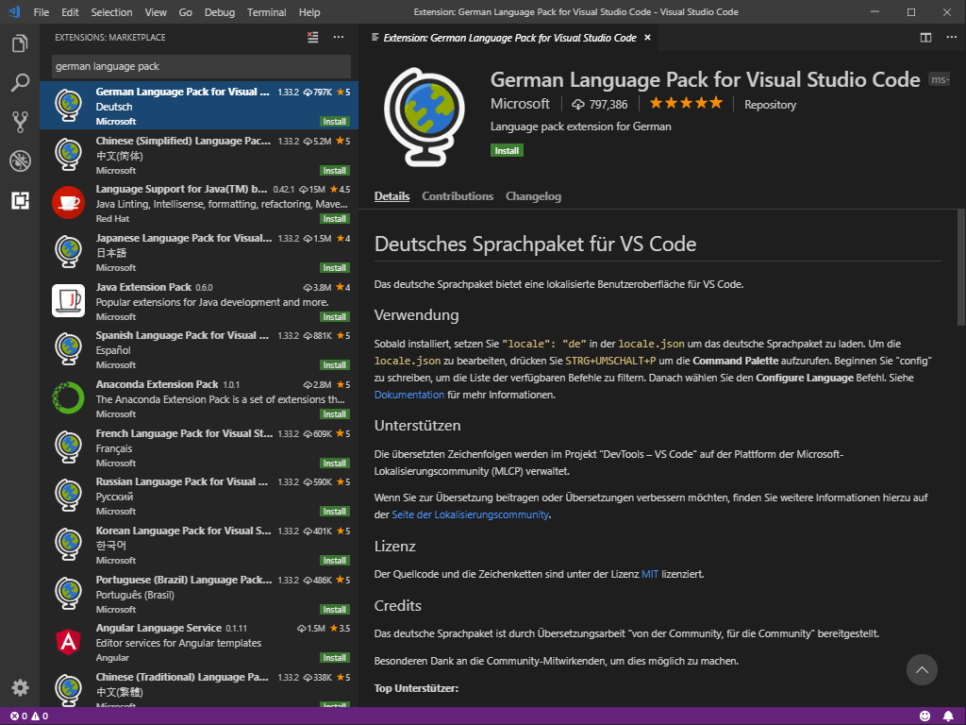The height and width of the screenshot is (725, 966).
Task: Open the Debug menu
Action: click(x=219, y=11)
